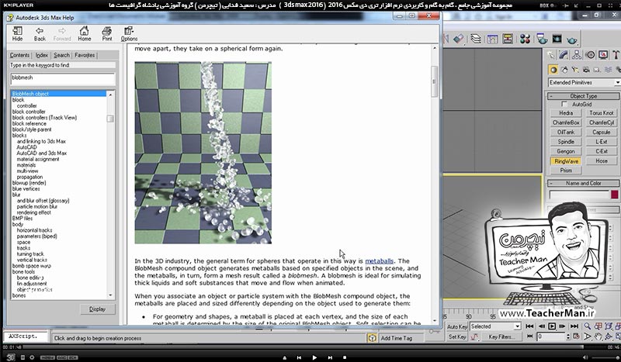Viewport: 621px width, 362px height.
Task: Select the Space Warps category icon
Action: 608,70
